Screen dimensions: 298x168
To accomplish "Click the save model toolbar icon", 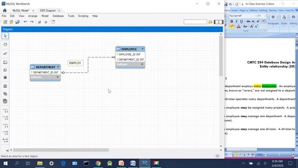I will click(18, 22).
